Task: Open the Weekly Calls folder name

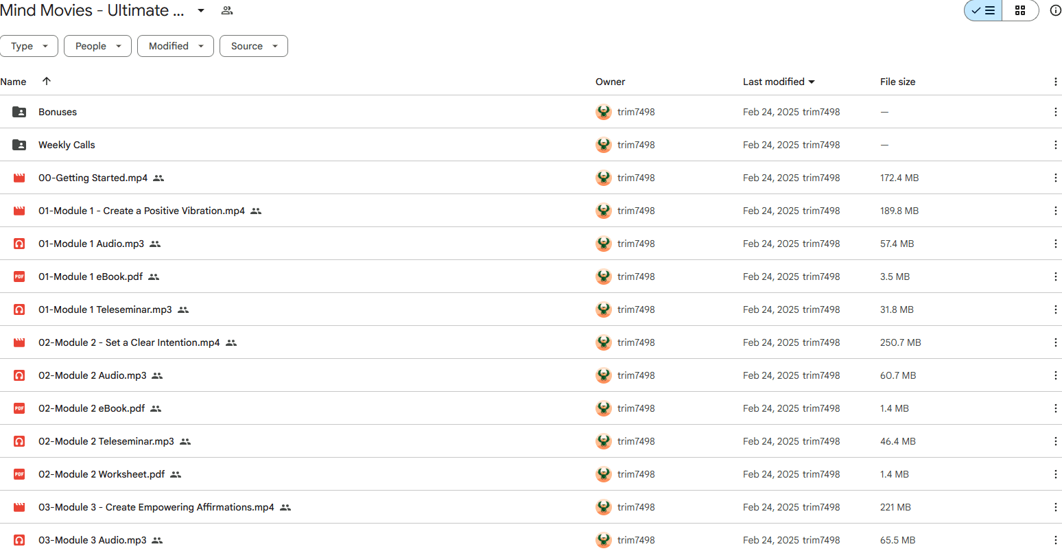Action: tap(67, 145)
